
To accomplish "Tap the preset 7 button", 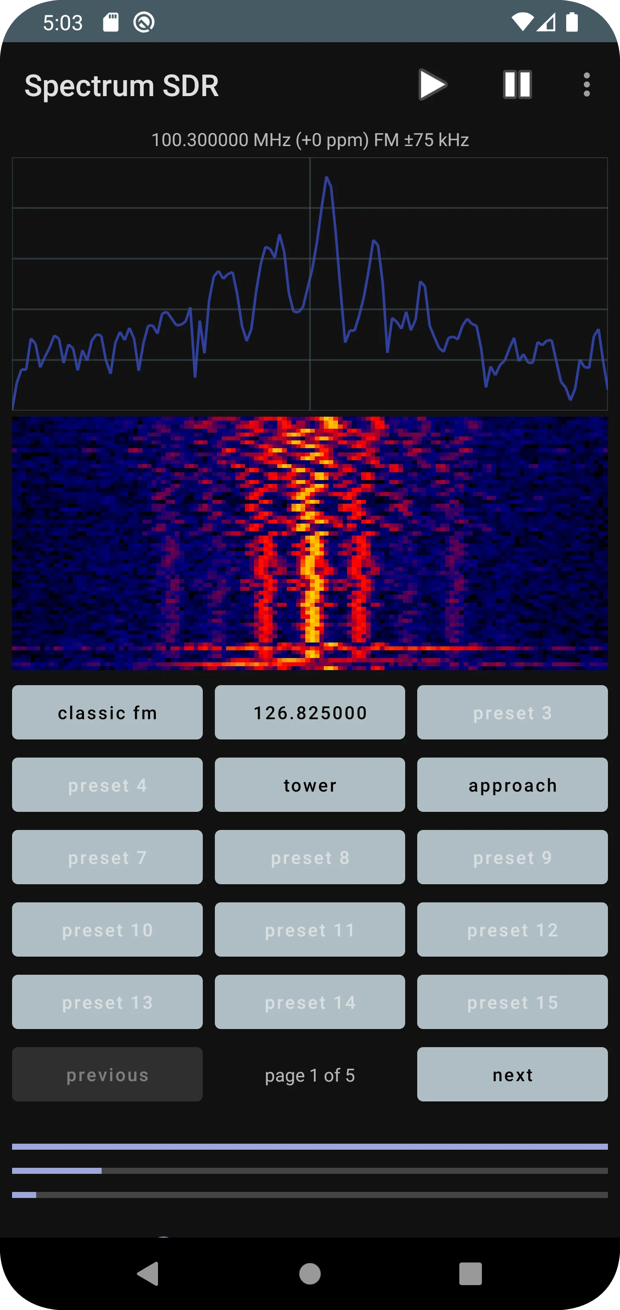I will point(107,857).
